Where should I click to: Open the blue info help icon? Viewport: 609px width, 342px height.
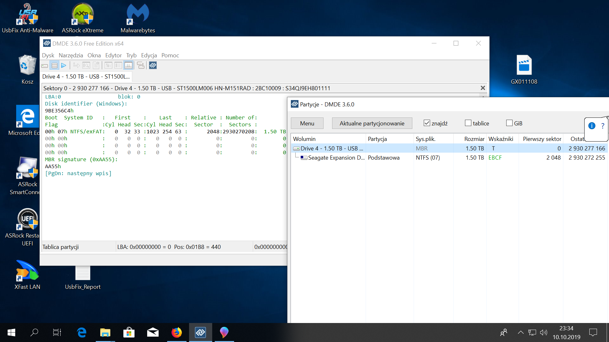click(592, 126)
